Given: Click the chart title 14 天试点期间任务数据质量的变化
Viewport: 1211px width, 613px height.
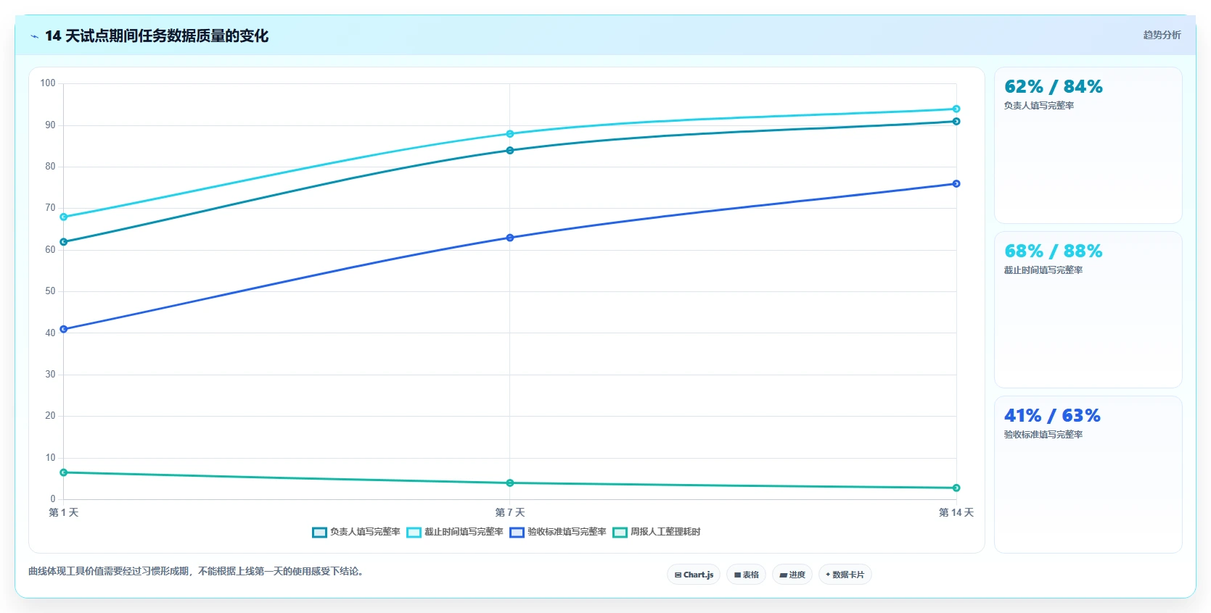Looking at the screenshot, I should pyautogui.click(x=157, y=36).
